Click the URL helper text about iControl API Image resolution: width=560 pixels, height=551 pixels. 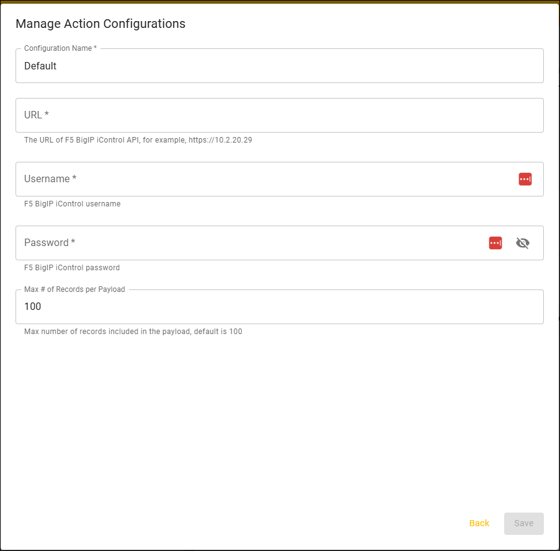(138, 140)
